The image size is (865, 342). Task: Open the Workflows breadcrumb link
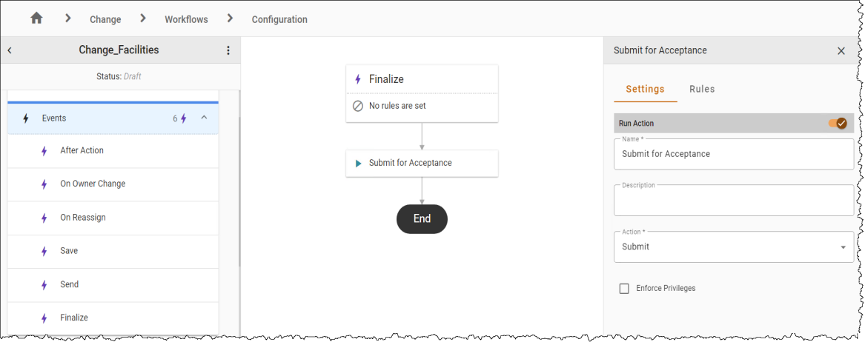pos(187,19)
